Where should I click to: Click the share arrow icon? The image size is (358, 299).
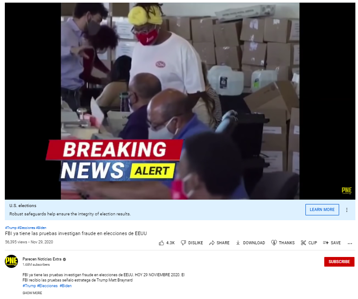[x=212, y=243]
